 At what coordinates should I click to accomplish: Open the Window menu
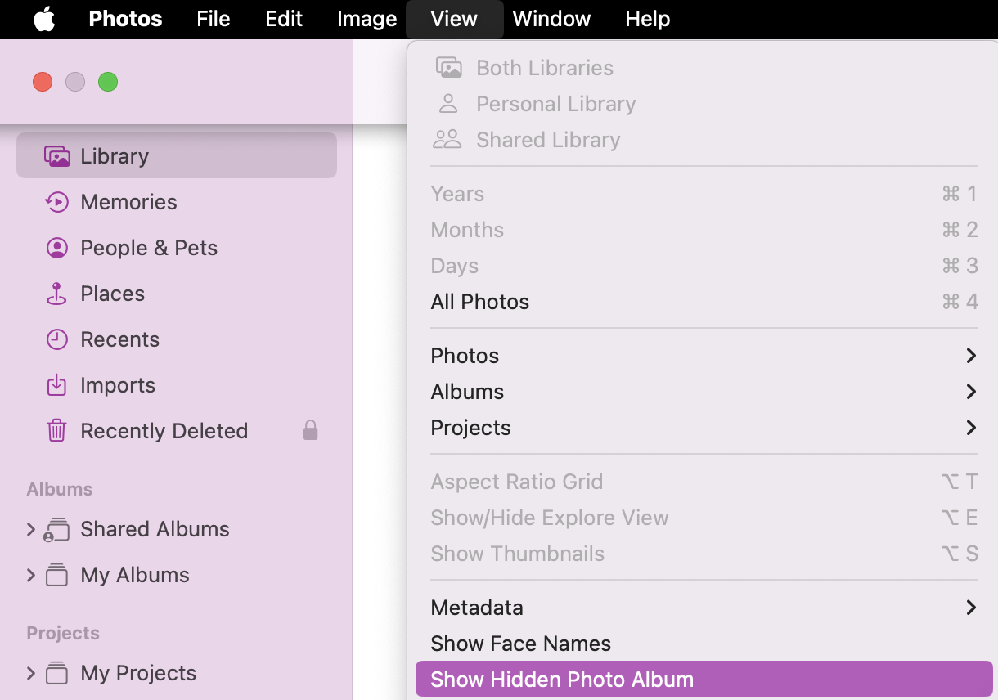click(551, 19)
